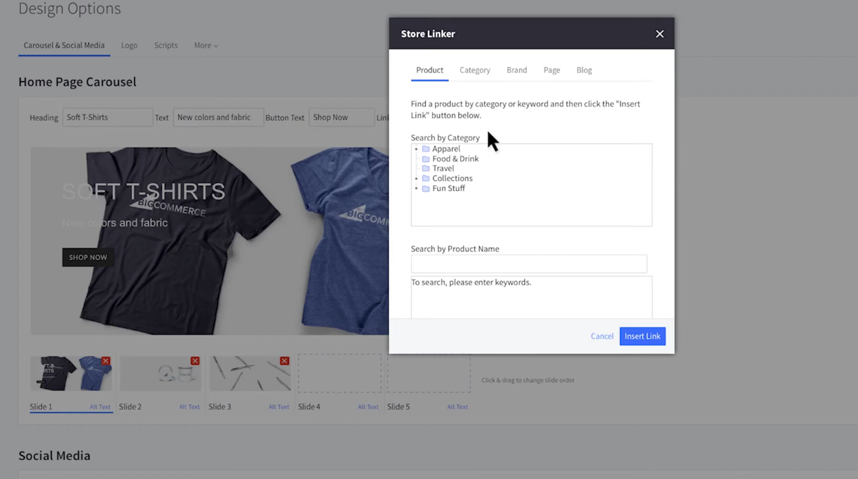Click the Food & Drink folder icon
The width and height of the screenshot is (858, 479).
(426, 159)
